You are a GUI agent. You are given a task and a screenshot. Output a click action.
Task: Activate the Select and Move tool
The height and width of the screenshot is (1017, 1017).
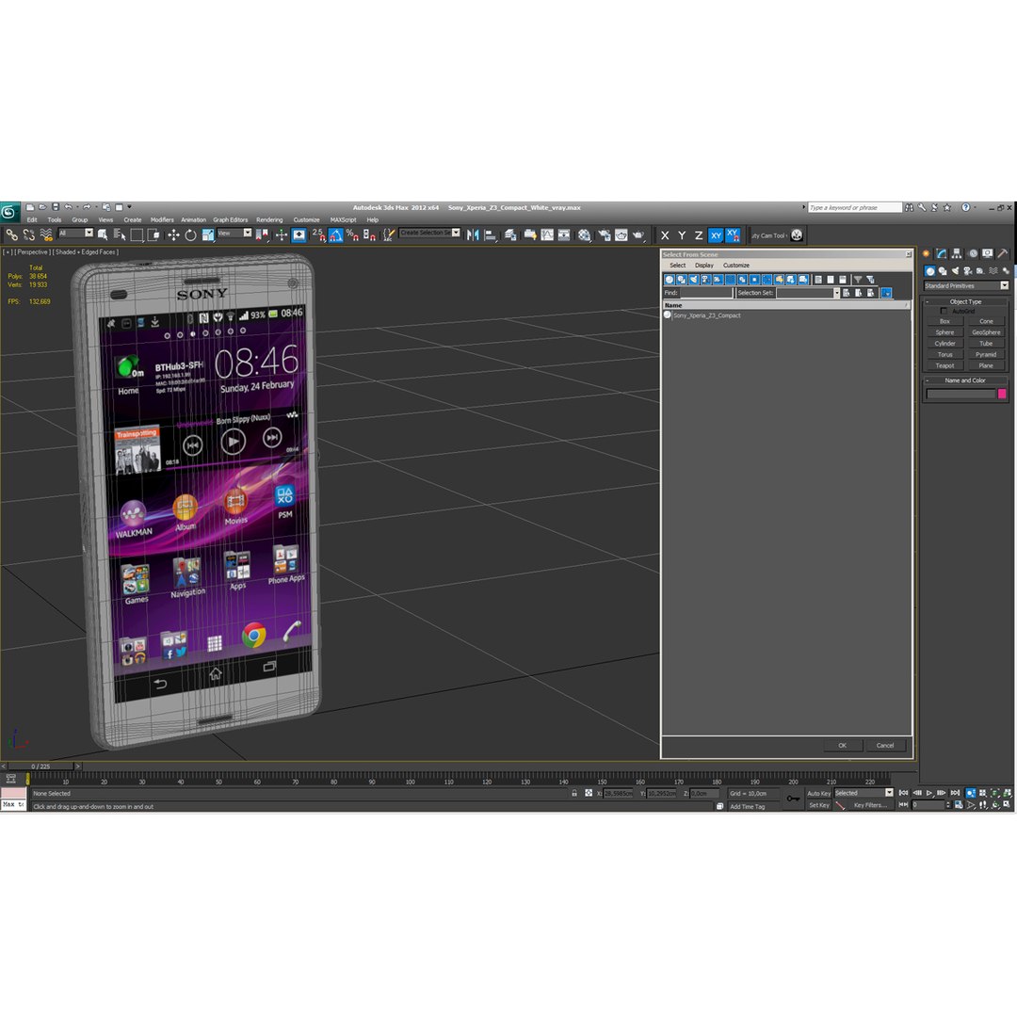click(x=173, y=235)
